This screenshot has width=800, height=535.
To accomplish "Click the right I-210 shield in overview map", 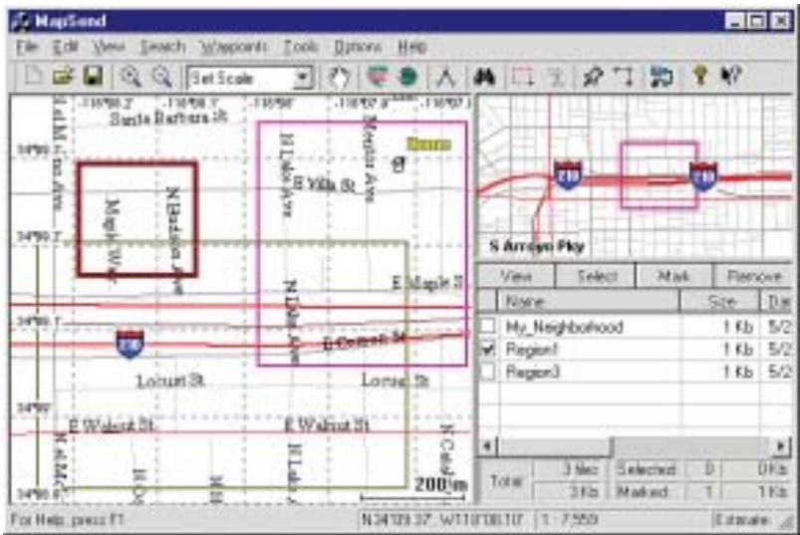I will point(703,176).
